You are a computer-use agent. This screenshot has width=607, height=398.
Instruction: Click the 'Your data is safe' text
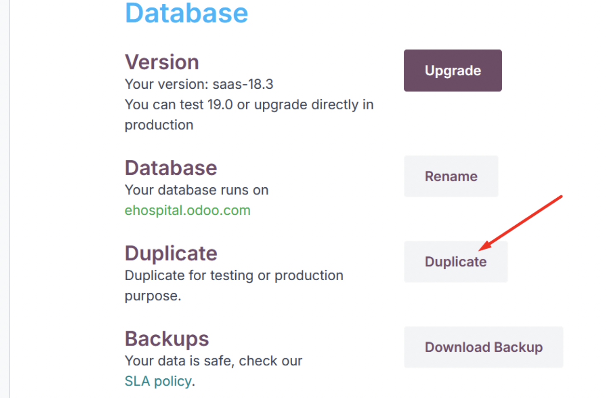click(213, 361)
